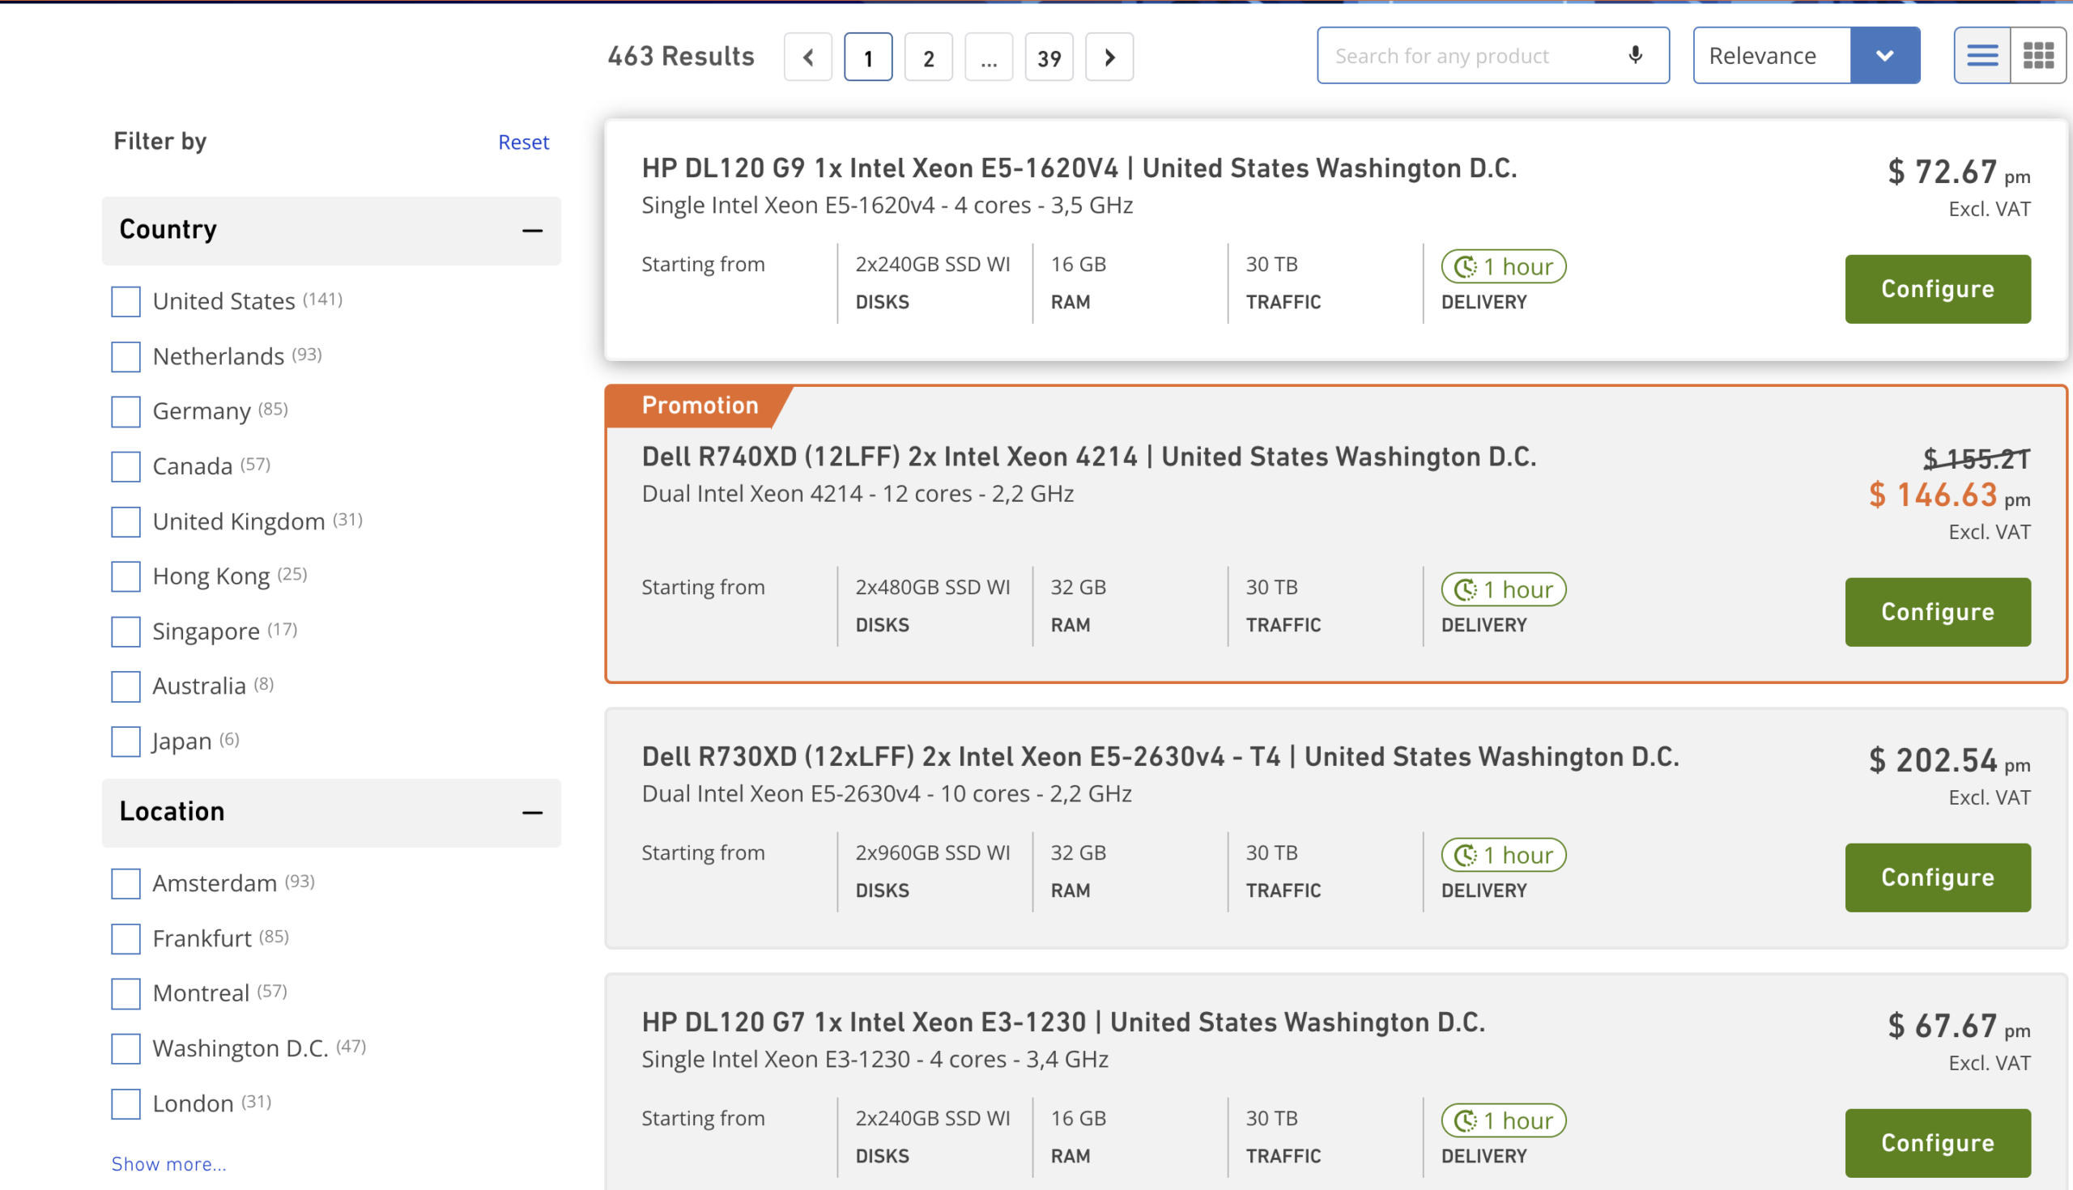Go to results page 2

(929, 57)
